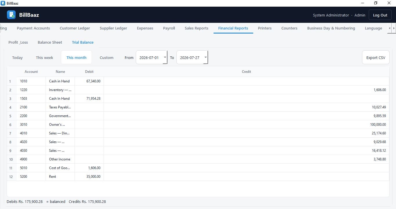This screenshot has width=396, height=209.
Task: Select the Government name cell in row 5
Action: 60,116
